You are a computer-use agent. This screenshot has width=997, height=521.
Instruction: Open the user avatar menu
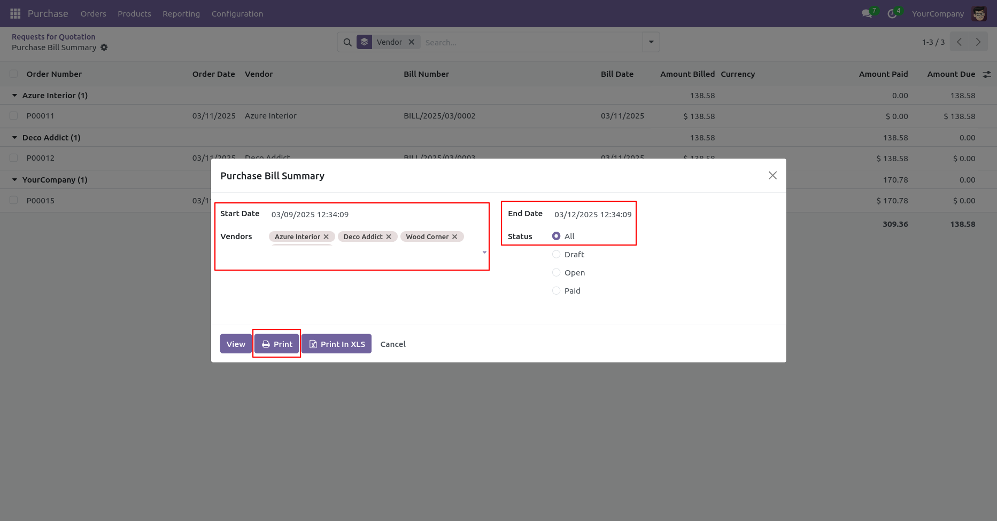coord(979,14)
